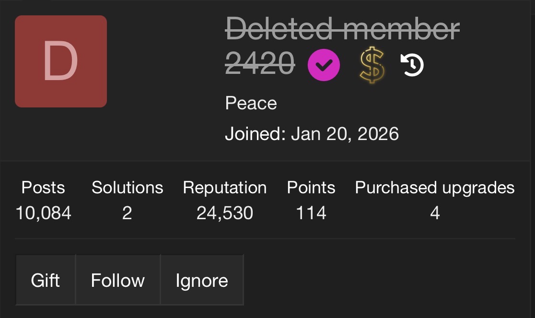
Task: Click the Gift button
Action: click(46, 280)
